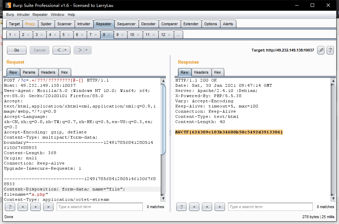The width and height of the screenshot is (339, 224).
Task: Open the Window menu
Action: pyautogui.click(x=57, y=15)
